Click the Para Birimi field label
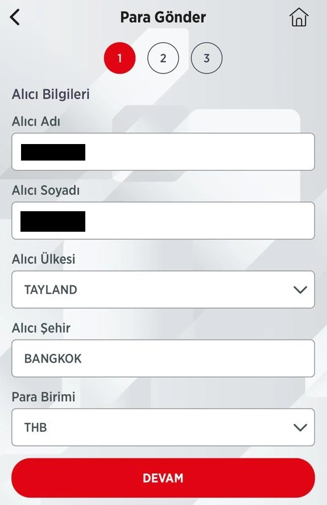The image size is (327, 505). [x=43, y=397]
